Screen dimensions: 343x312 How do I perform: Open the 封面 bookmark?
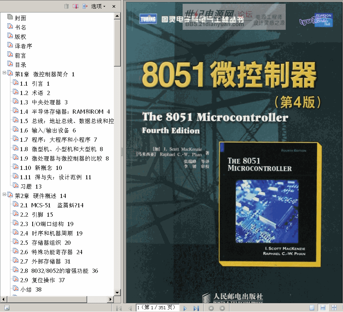(x=20, y=18)
